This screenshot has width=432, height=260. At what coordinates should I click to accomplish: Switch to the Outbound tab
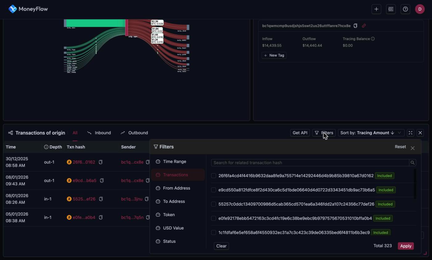(x=134, y=133)
